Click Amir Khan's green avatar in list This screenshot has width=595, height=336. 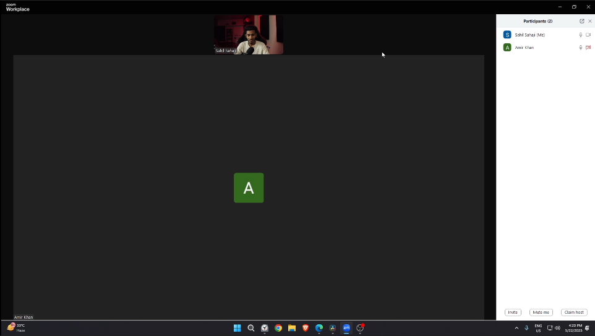(x=507, y=48)
